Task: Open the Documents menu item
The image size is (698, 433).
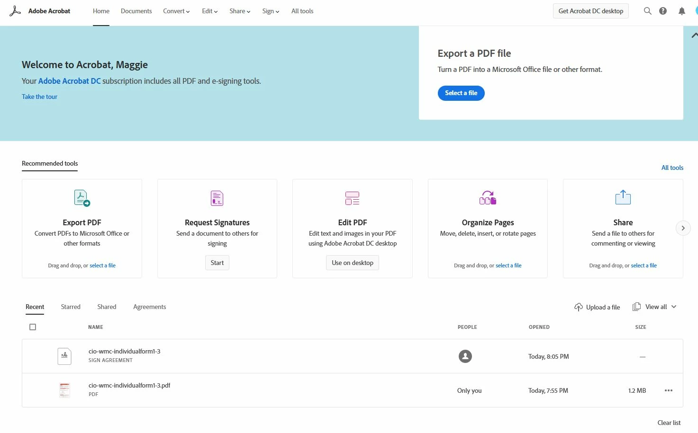Action: (136, 11)
